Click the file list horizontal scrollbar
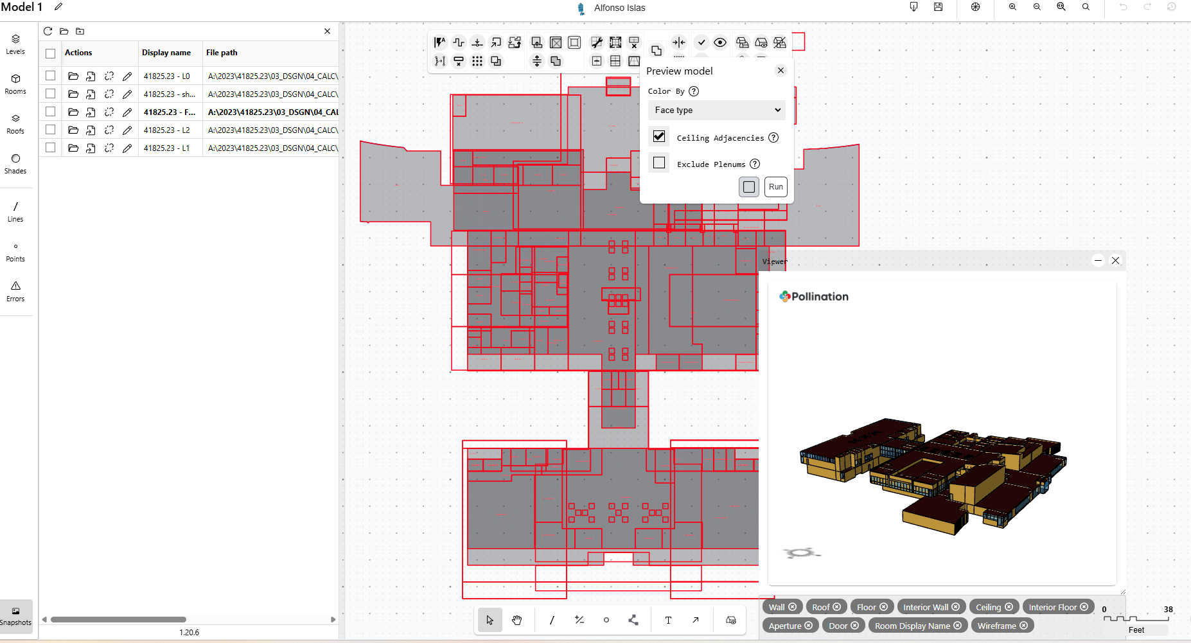1191x643 pixels. coord(118,620)
